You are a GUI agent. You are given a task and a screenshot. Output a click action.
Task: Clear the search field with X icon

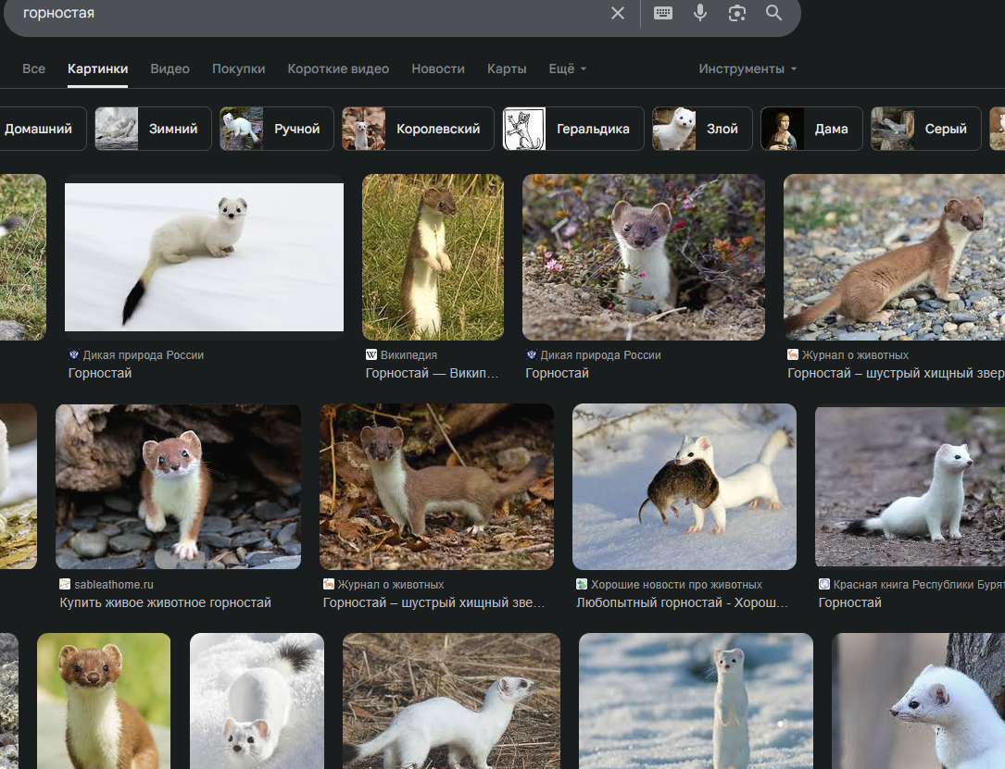point(618,13)
